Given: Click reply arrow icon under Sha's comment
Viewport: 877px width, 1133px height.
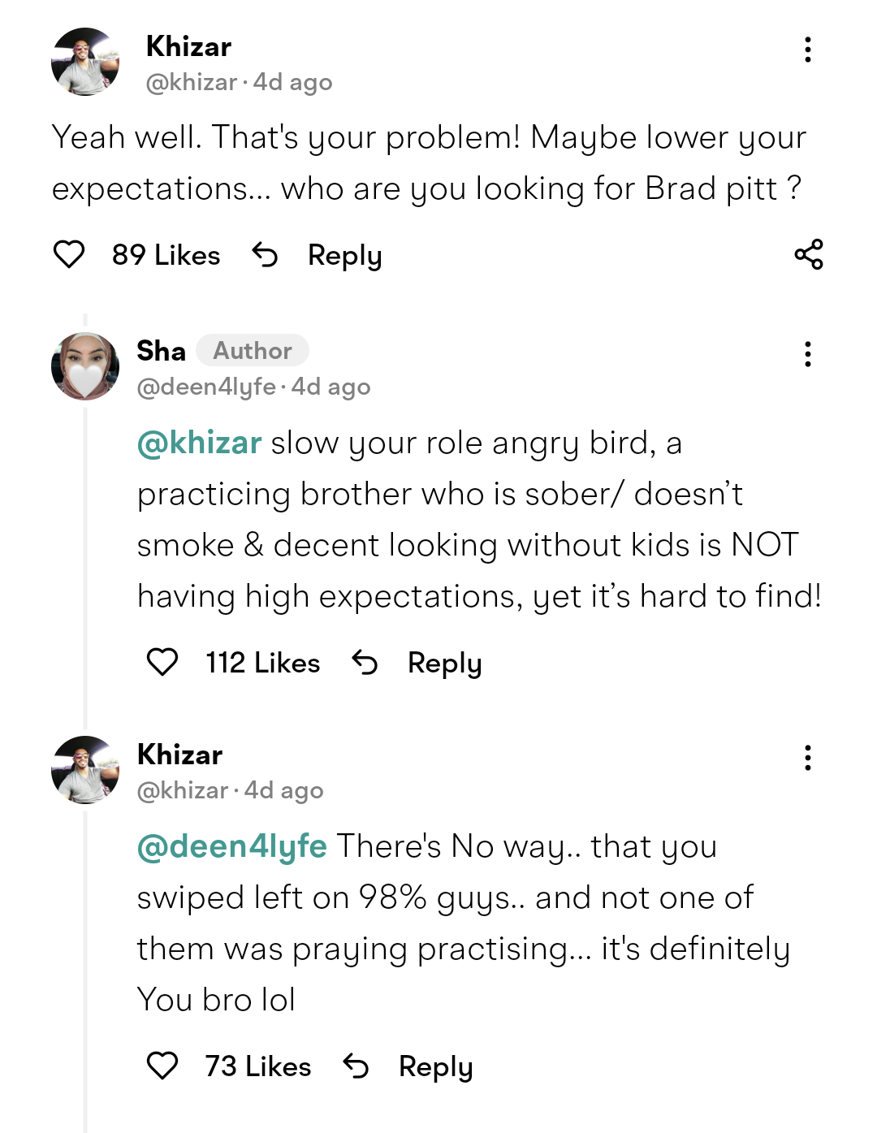Looking at the screenshot, I should [x=365, y=663].
